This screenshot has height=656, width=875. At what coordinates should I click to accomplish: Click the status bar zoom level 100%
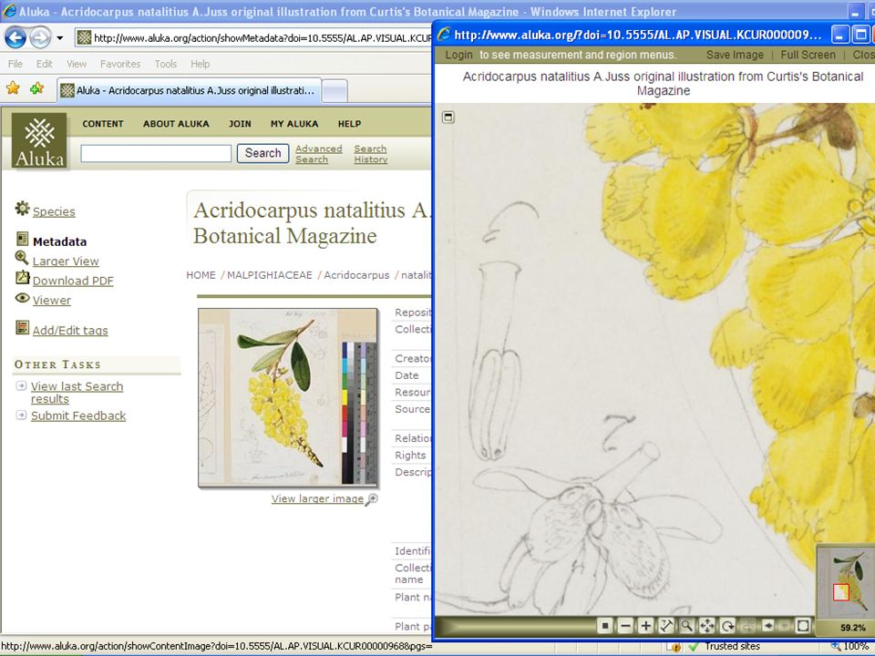pos(850,647)
